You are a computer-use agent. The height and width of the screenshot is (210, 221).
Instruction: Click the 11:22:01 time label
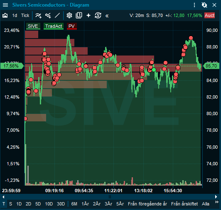[x=113, y=191]
